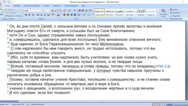This screenshot has height=106, width=188.
Task: Apply the Обычный style
Action: (x=99, y=13)
